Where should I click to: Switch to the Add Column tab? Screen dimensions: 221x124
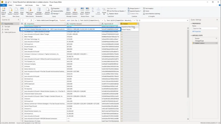(x=29, y=5)
